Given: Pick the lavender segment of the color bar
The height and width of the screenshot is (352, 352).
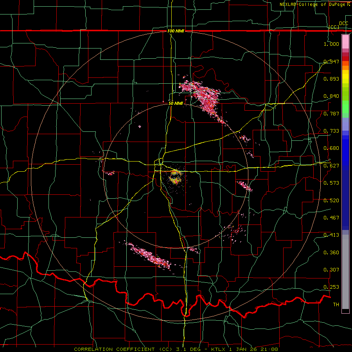Looking at the screenshot, I should coord(345,124).
